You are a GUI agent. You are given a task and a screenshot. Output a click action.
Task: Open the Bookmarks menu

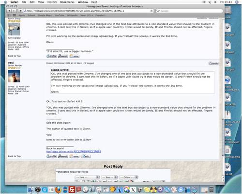(x=67, y=2)
